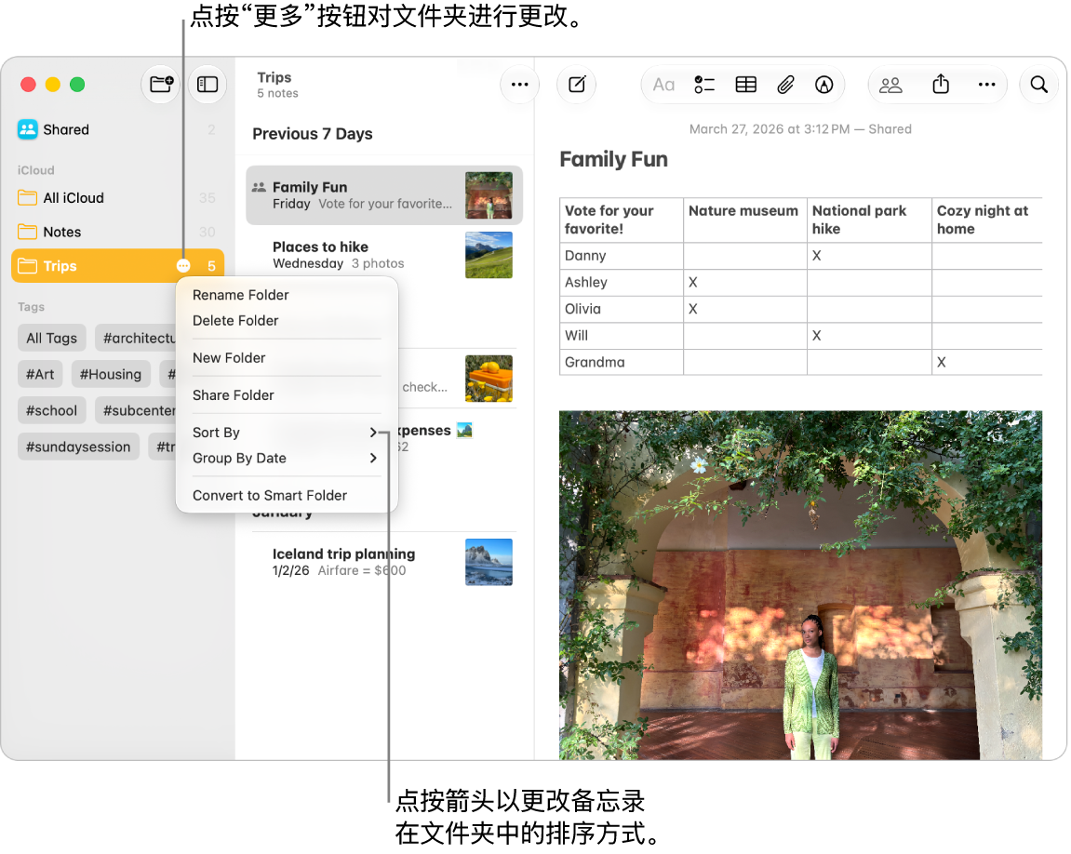Expand the Sort By submenu
The image size is (1071, 854).
click(x=373, y=433)
